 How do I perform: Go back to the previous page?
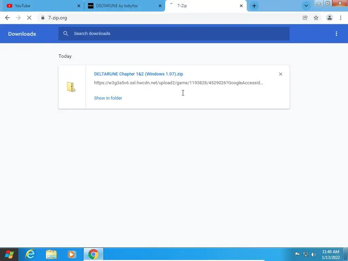tap(7, 18)
